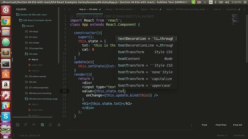This screenshot has height=139, width=248.
Task: Toggle wrap option in the find panel
Action: click(42, 125)
